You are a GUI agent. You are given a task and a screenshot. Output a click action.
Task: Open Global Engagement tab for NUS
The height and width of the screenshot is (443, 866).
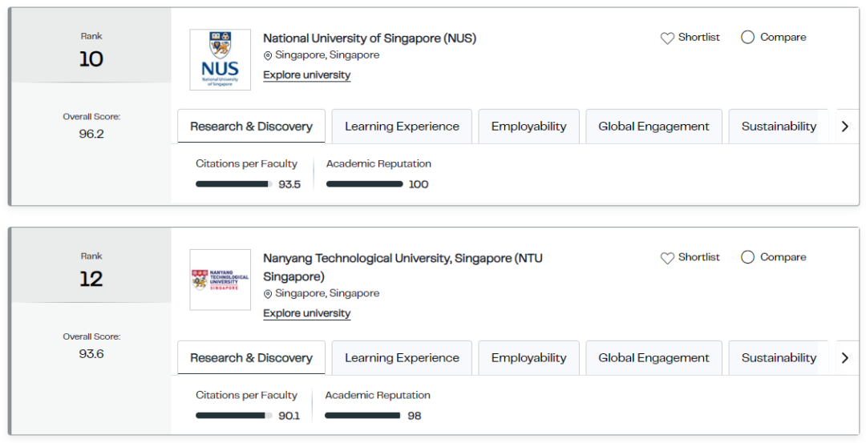[x=654, y=127]
